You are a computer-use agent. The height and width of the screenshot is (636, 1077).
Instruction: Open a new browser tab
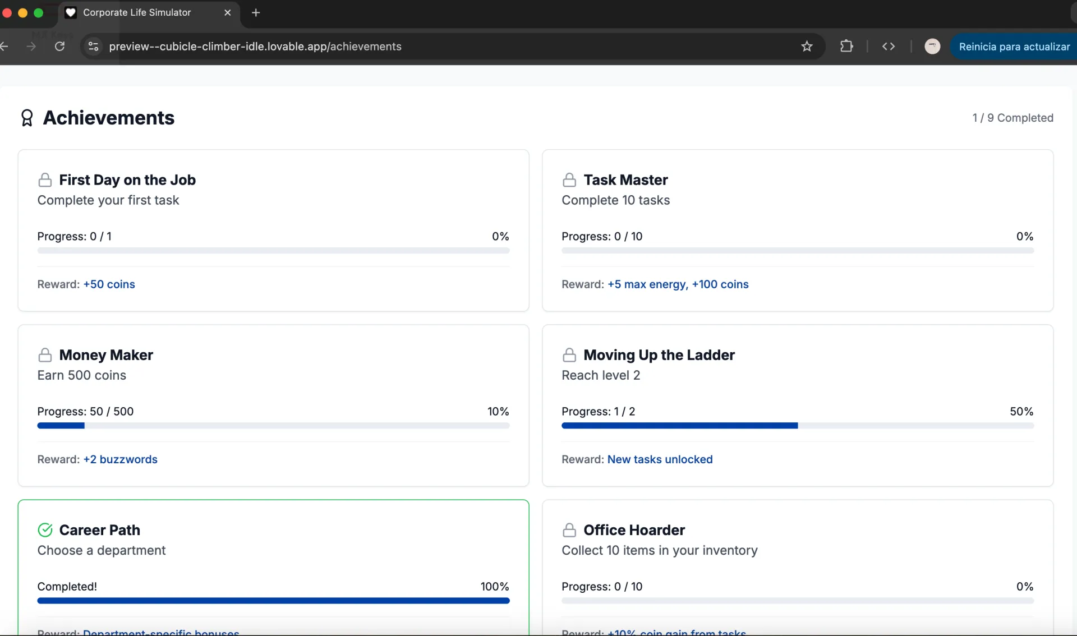point(256,12)
